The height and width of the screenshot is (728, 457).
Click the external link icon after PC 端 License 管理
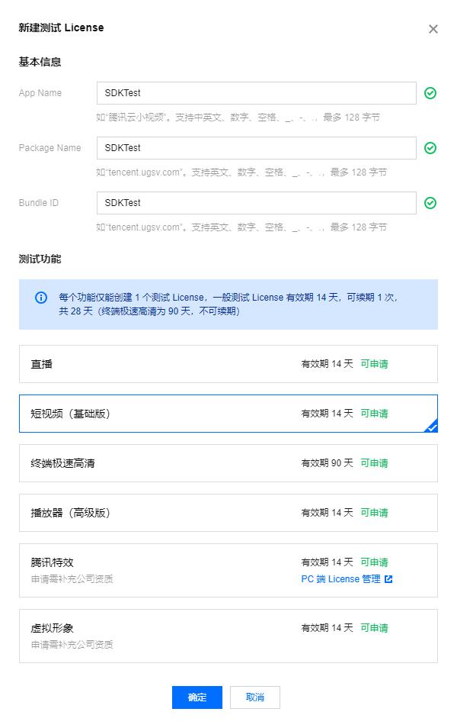point(388,579)
